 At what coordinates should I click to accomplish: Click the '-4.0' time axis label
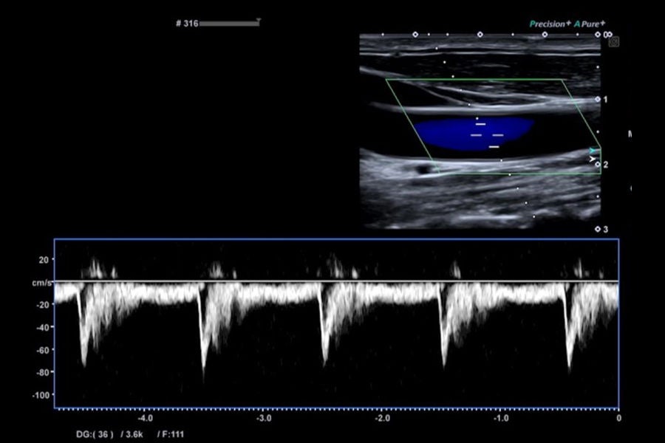coord(145,419)
